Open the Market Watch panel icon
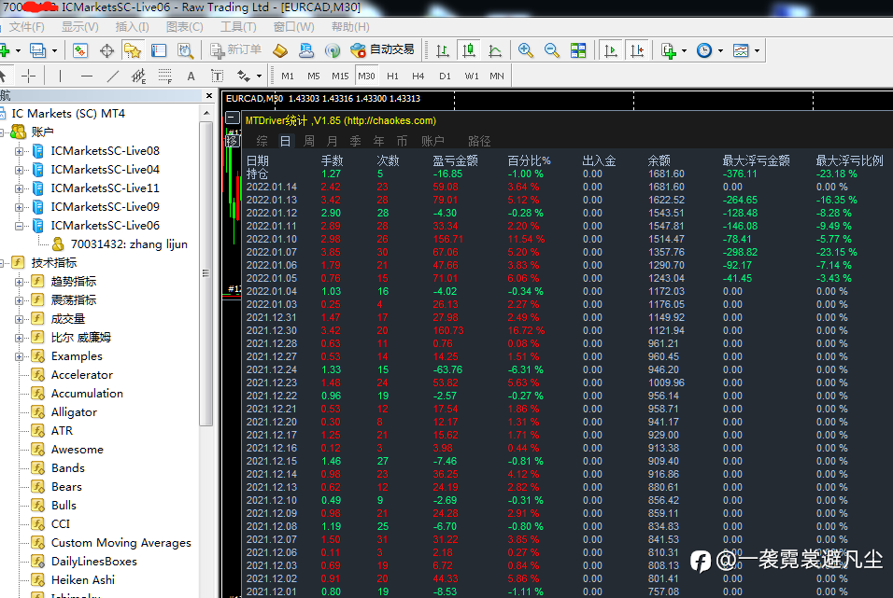893x598 pixels. (x=80, y=50)
